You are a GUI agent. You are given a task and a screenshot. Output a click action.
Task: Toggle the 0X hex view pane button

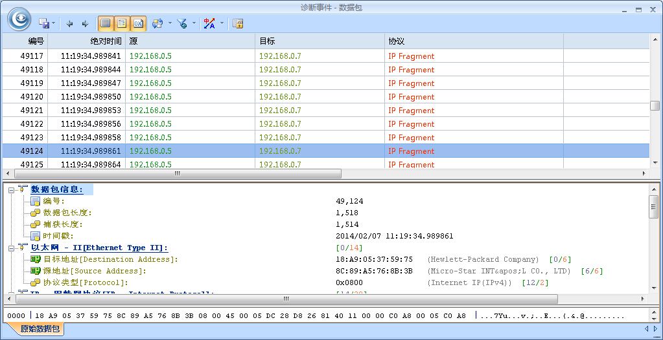click(x=138, y=24)
